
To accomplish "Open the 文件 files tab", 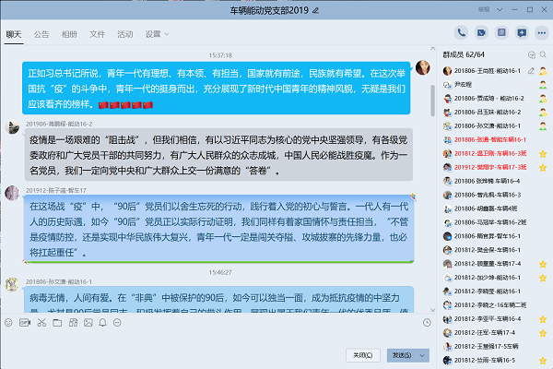I will 97,34.
